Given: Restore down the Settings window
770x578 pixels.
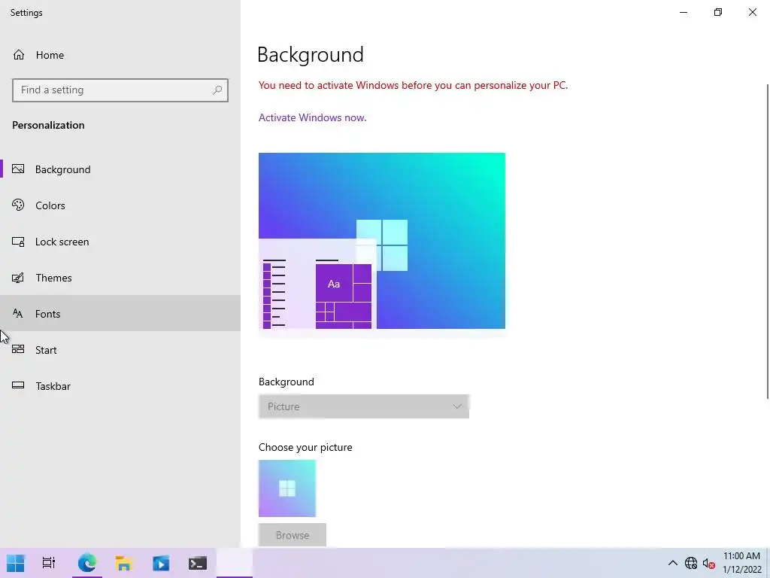Looking at the screenshot, I should tap(718, 12).
